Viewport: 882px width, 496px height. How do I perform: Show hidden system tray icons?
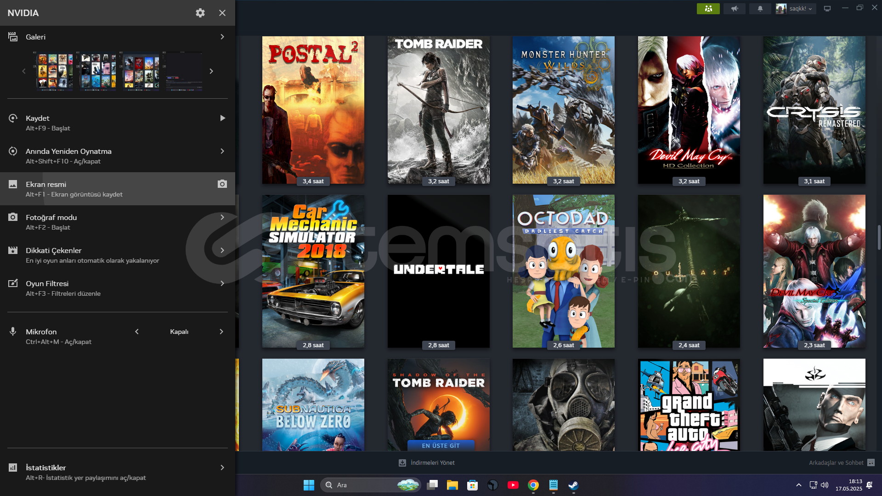tap(799, 485)
